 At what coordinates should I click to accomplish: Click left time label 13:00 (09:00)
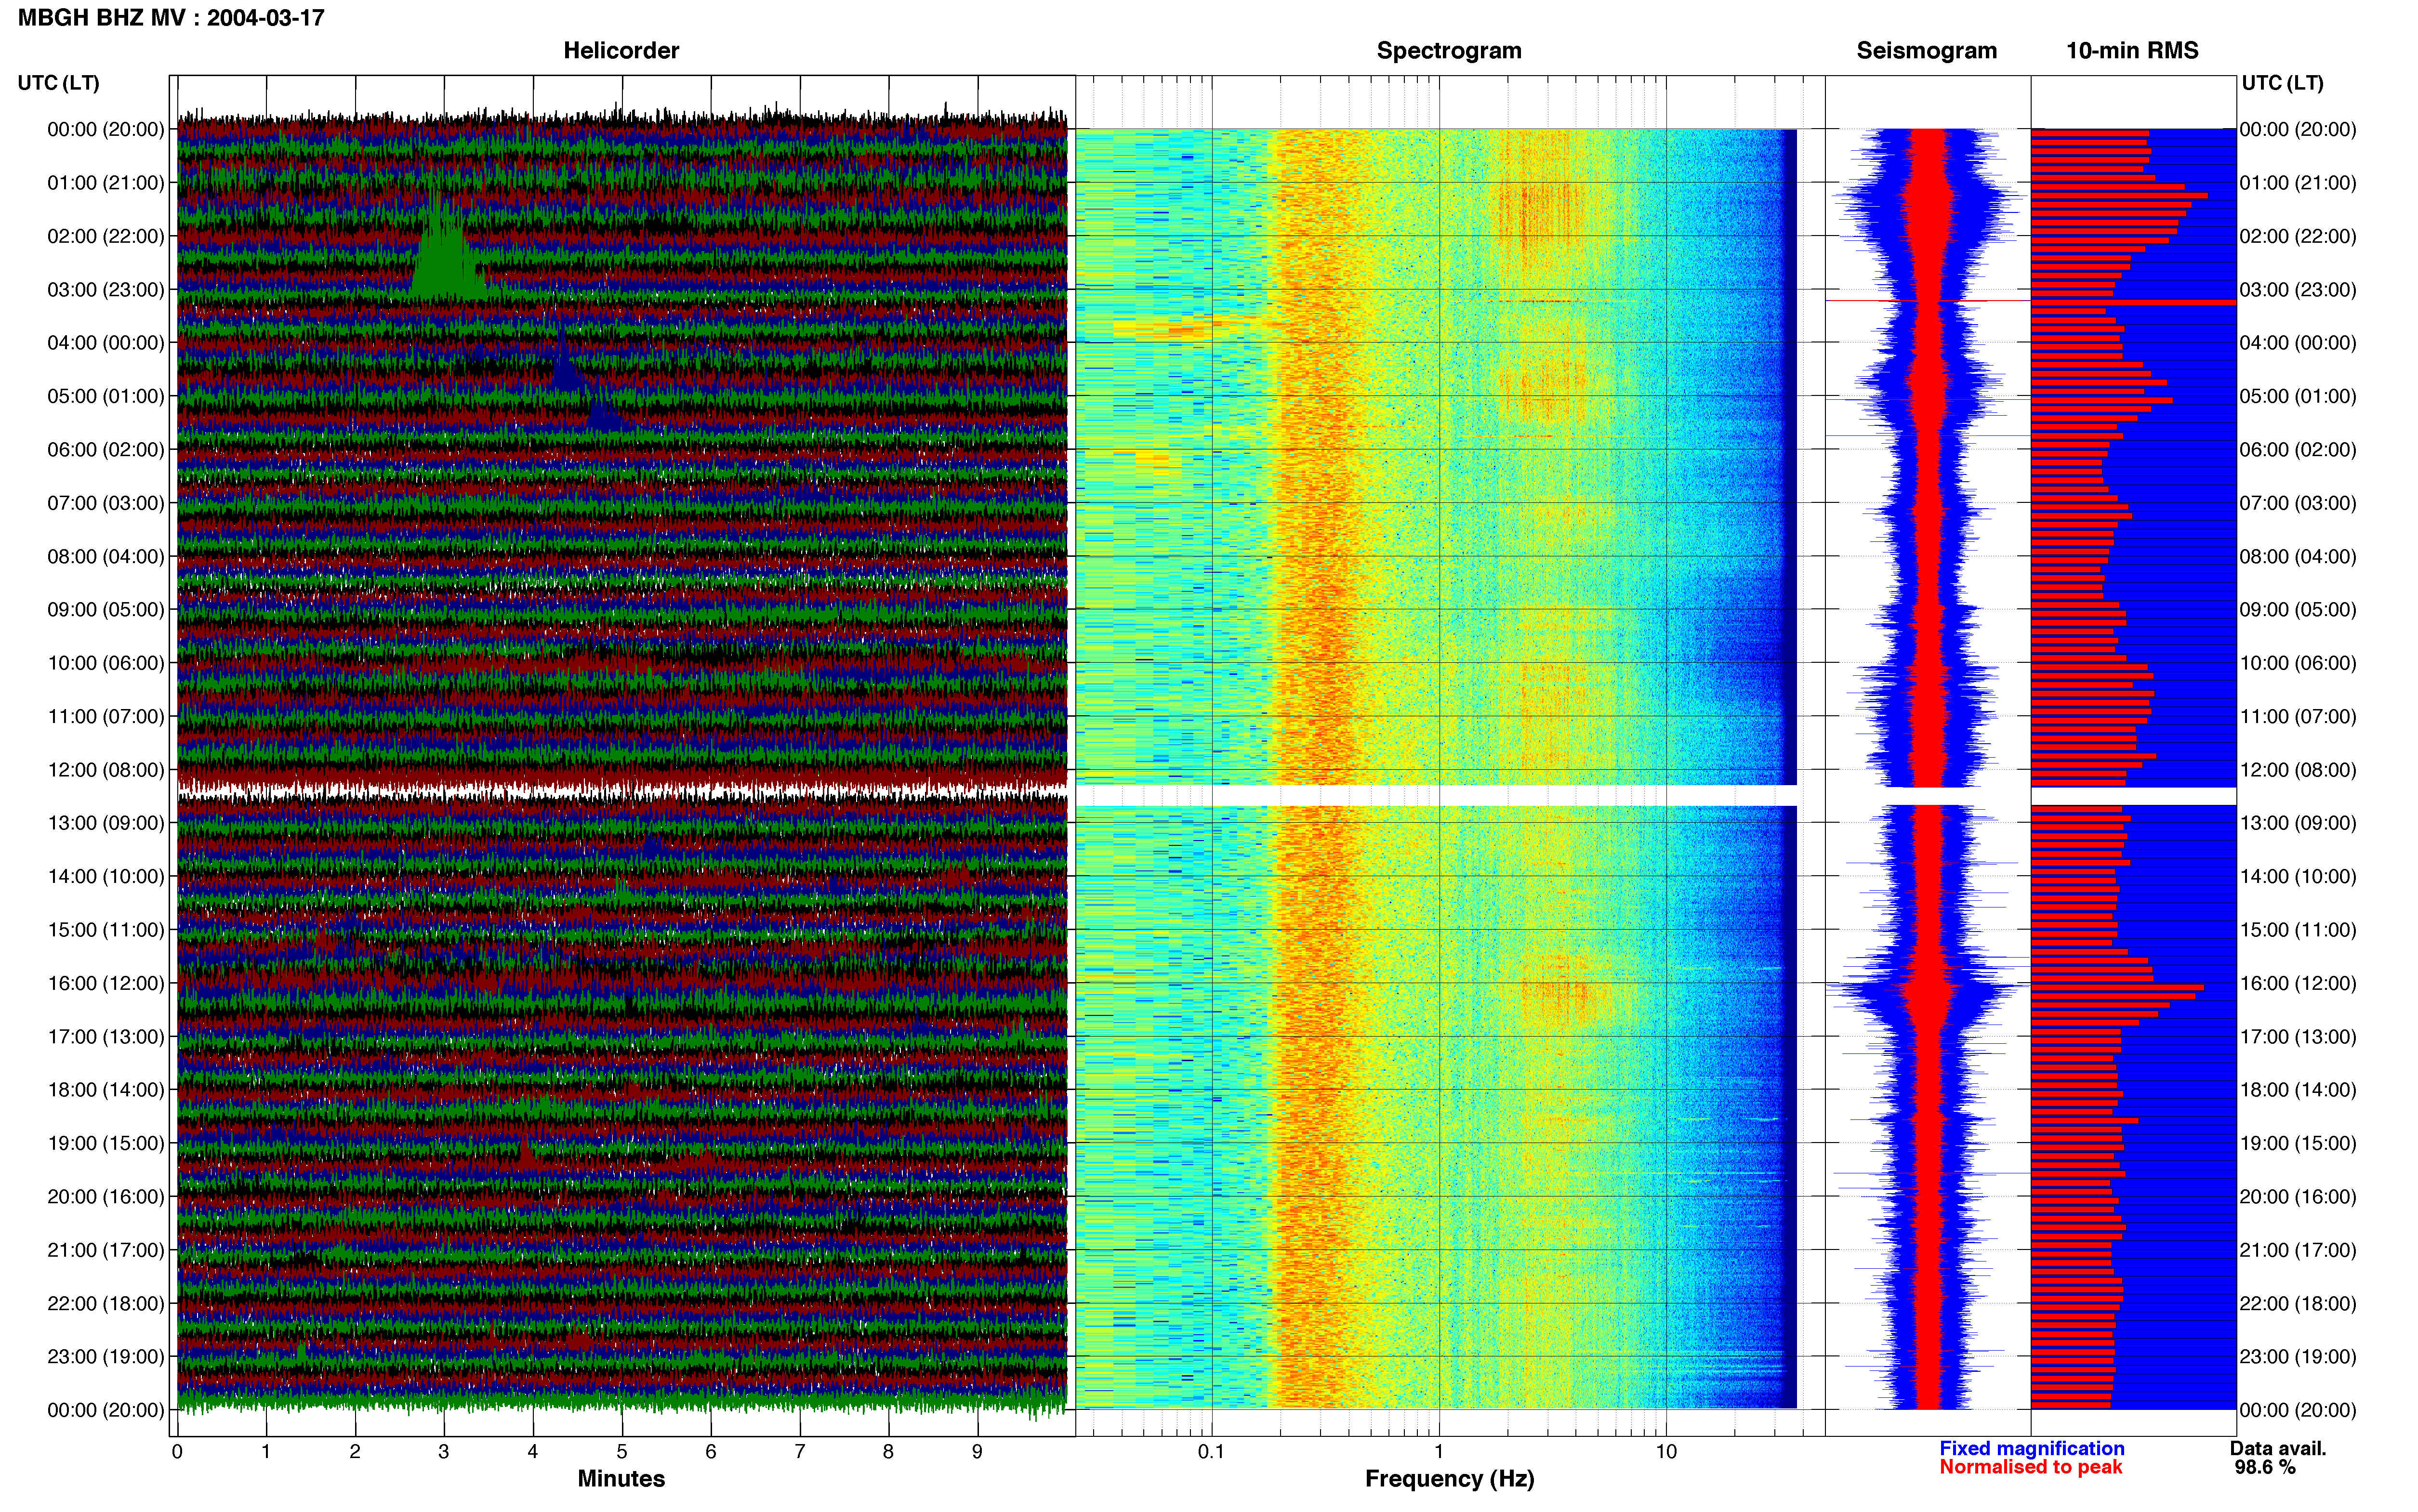pos(105,823)
